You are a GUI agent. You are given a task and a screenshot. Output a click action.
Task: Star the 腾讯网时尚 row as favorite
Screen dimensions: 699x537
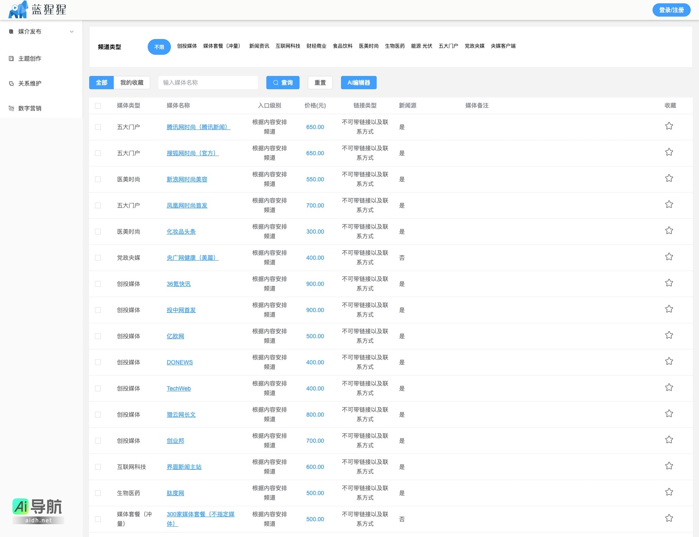(x=669, y=126)
